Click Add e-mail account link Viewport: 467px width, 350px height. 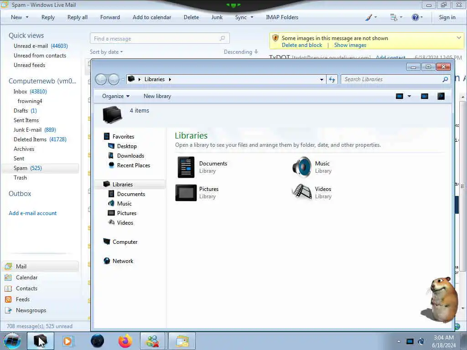click(x=32, y=213)
